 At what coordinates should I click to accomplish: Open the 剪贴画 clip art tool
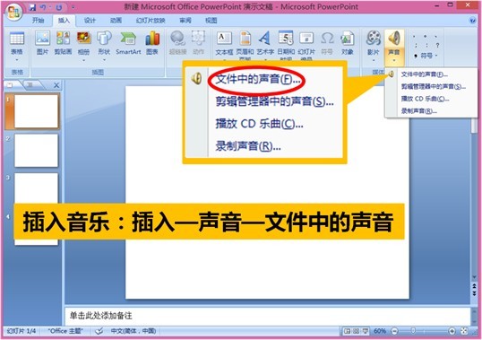[x=63, y=43]
